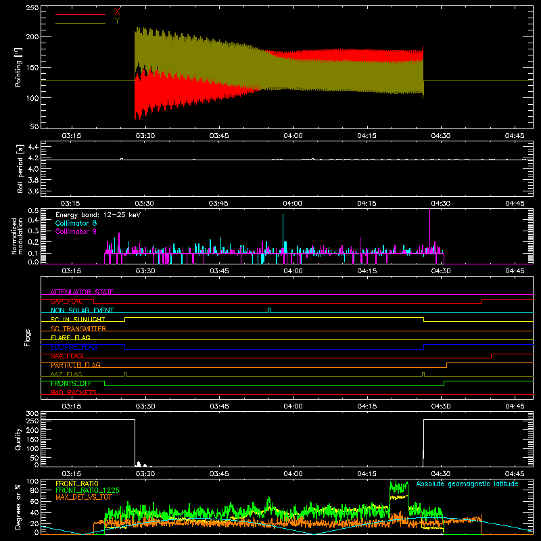Click the ATTENUATOR_STATE flag label
Screen dimensions: 541x541
[x=82, y=292]
